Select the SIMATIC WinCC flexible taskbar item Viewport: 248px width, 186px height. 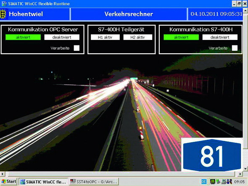[43, 182]
